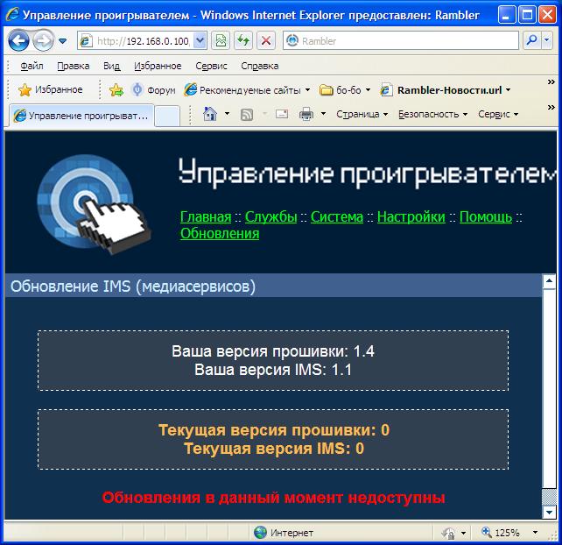This screenshot has height=545, width=562.
Task: Click the Home page icon
Action: point(210,114)
